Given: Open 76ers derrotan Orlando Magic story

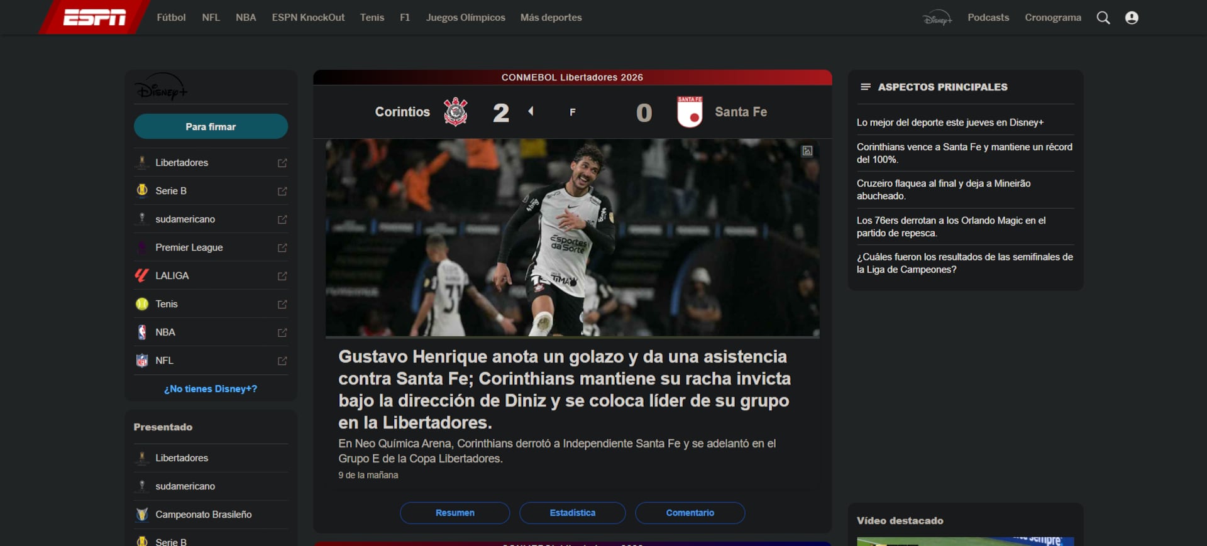Looking at the screenshot, I should [951, 227].
